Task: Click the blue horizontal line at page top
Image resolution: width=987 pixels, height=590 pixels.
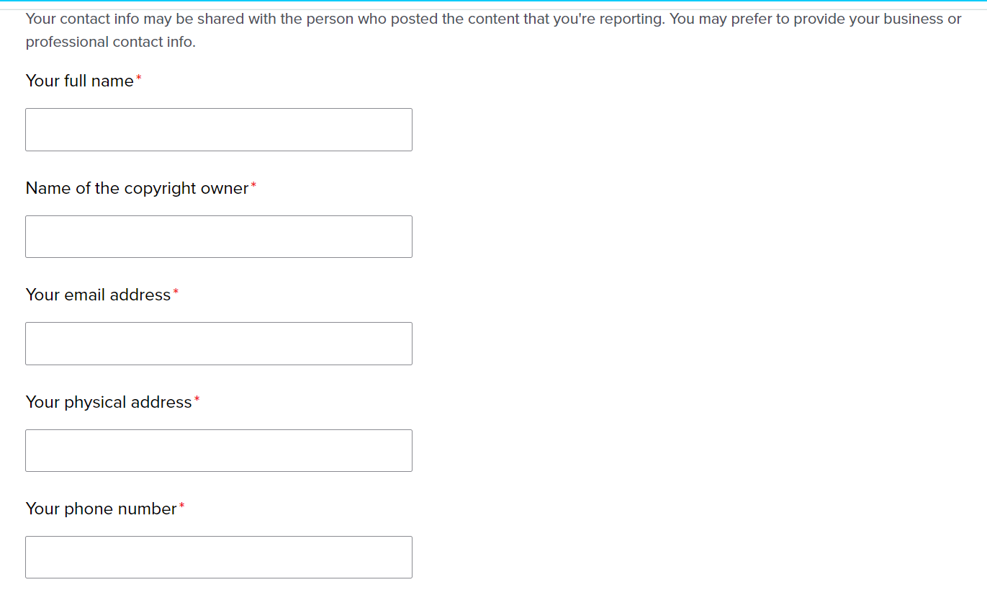Action: pyautogui.click(x=493, y=1)
